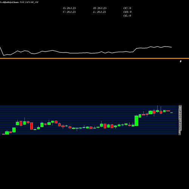189x189 pixels.
Task: Select the close price C: 261.25
Action: click(x=70, y=12)
